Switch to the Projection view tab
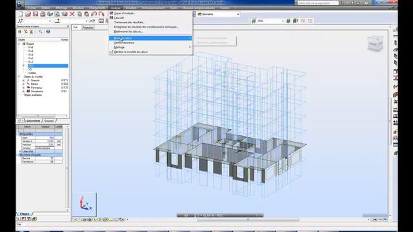The image size is (413, 232). click(88, 27)
